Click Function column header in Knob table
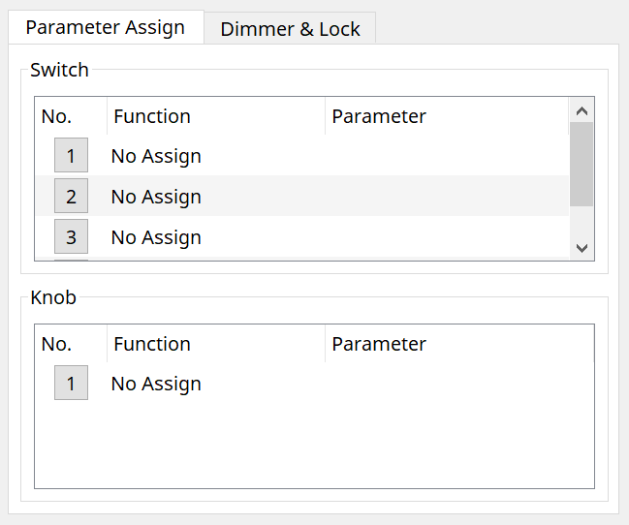 [x=215, y=344]
